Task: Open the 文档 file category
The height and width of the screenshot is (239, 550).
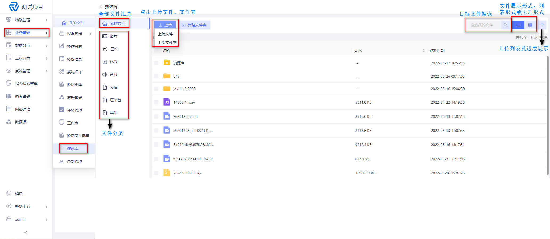Action: click(x=114, y=87)
